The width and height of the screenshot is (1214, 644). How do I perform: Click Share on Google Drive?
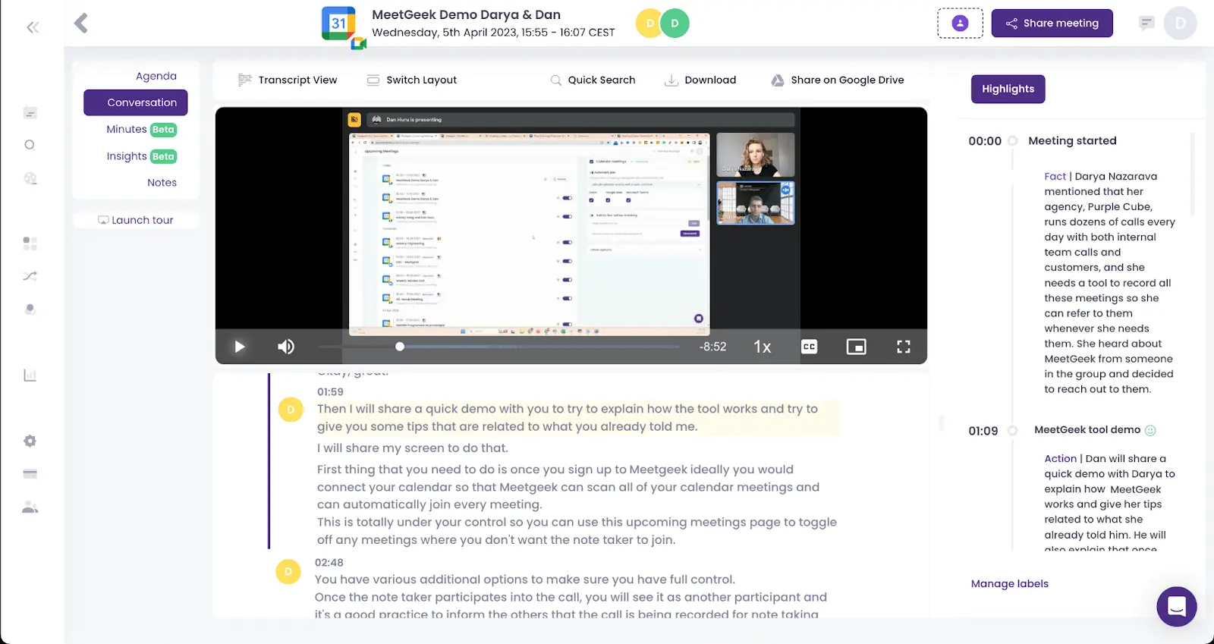pos(838,80)
